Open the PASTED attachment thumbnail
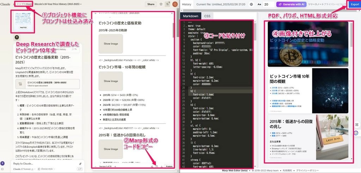361x173 pixels. pyautogui.click(x=23, y=21)
